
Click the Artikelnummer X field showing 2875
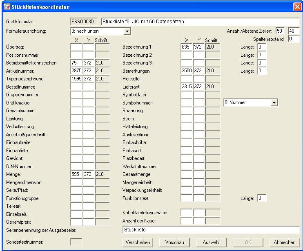click(76, 71)
